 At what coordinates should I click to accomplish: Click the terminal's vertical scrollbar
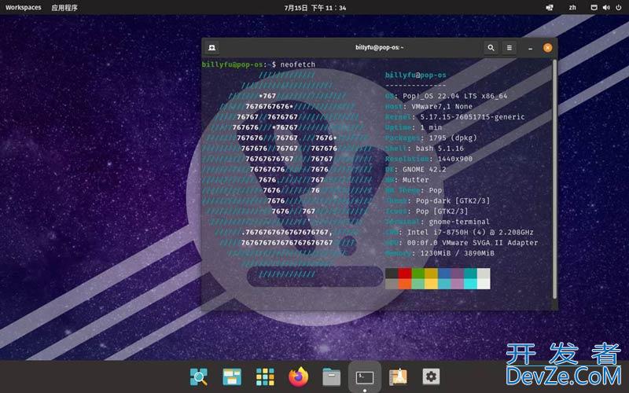[x=555, y=179]
